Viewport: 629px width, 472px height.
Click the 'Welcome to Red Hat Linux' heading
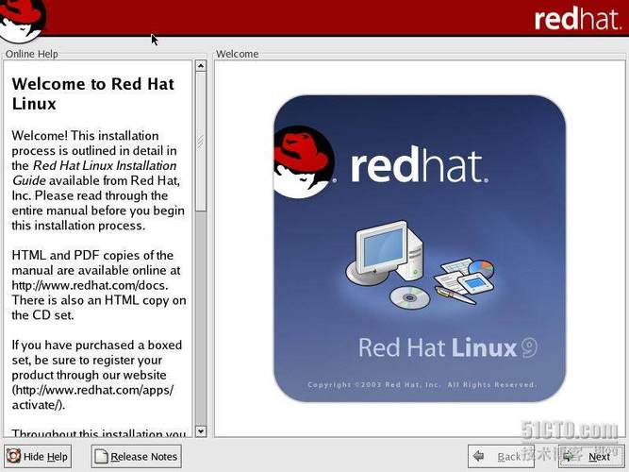93,94
